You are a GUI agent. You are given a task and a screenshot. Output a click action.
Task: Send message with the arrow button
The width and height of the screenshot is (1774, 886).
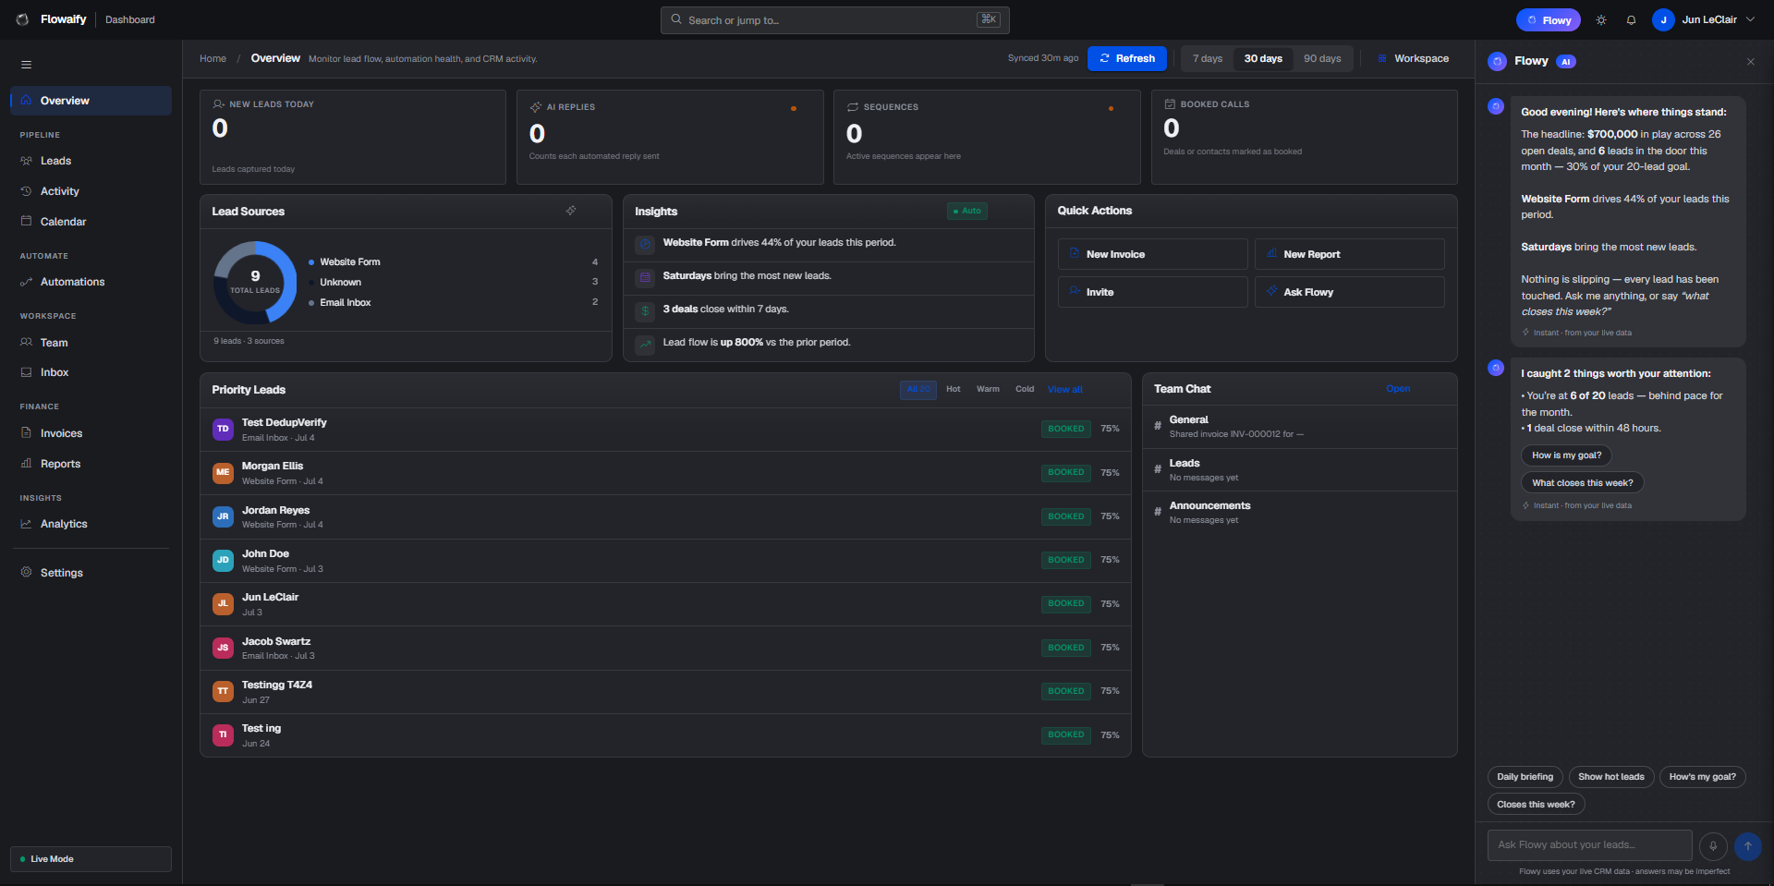tap(1747, 846)
